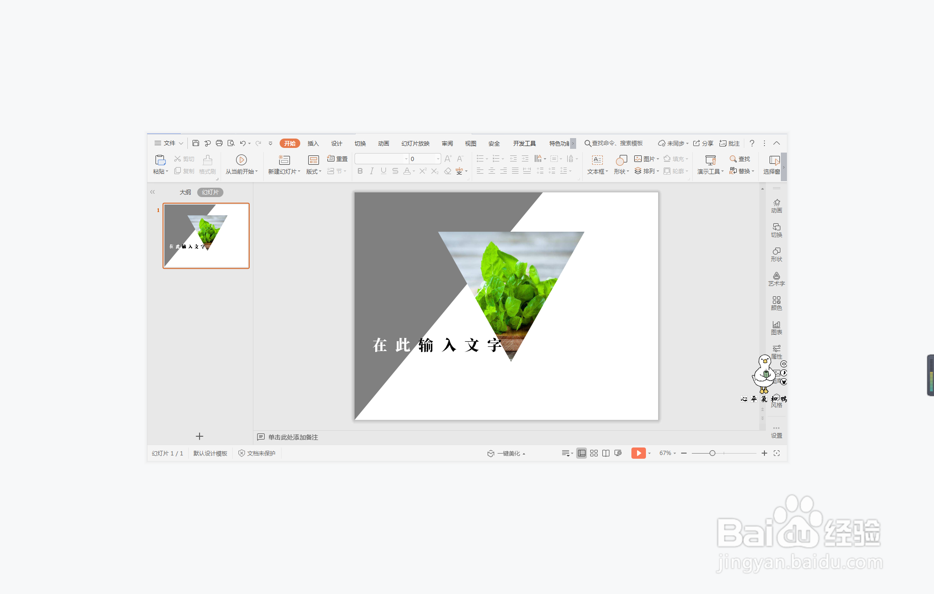Switch to Reading view book icon
This screenshot has height=594, width=934.
click(606, 453)
